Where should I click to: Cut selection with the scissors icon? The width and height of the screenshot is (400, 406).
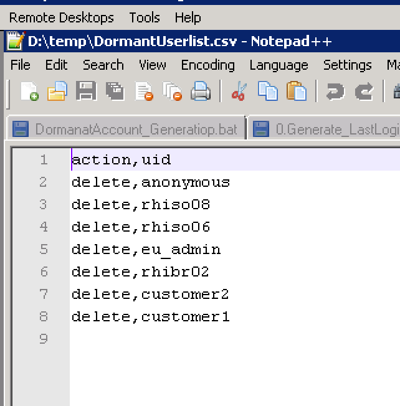(x=239, y=91)
